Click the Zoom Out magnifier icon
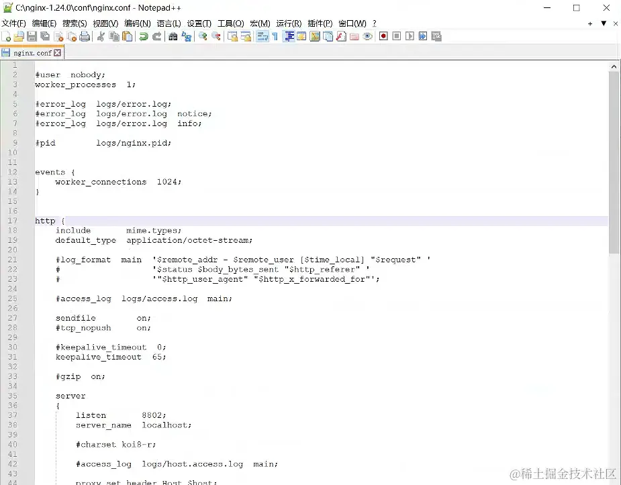This screenshot has height=485, width=621. [x=216, y=36]
